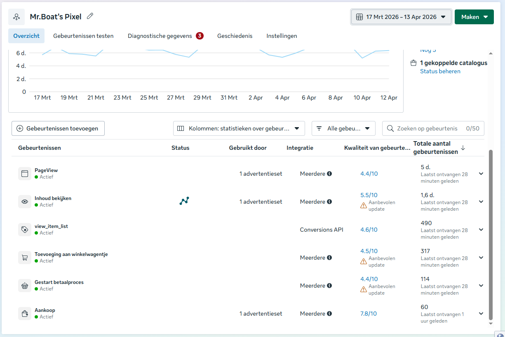Click the info icon next to Meerdere for Inhoud bekijken

(x=329, y=202)
